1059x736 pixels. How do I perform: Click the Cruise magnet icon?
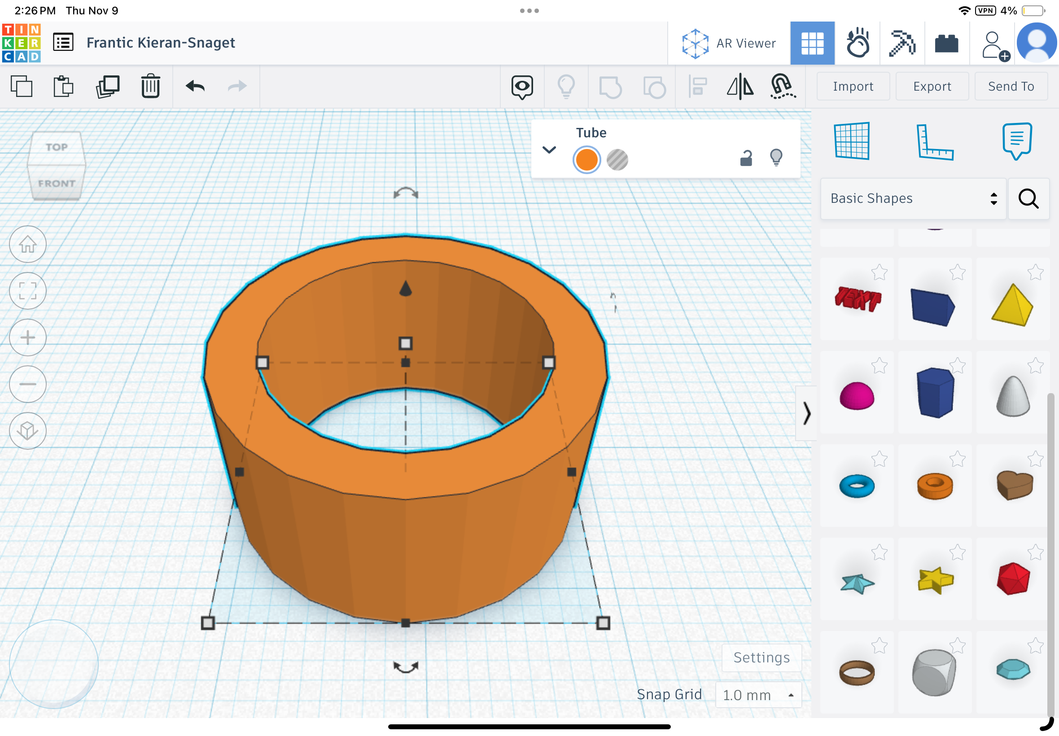click(783, 86)
